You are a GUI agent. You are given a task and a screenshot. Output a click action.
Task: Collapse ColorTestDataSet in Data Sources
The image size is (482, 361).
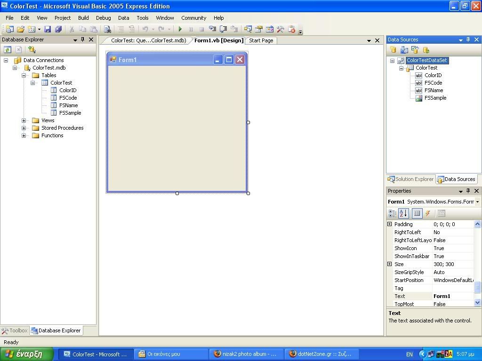pos(392,61)
